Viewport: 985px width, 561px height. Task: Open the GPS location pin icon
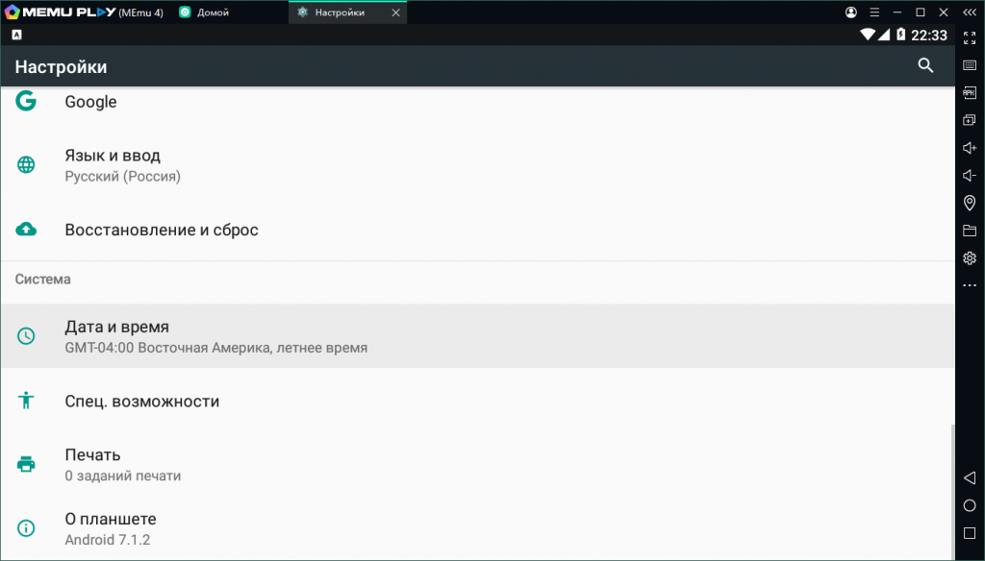point(970,203)
